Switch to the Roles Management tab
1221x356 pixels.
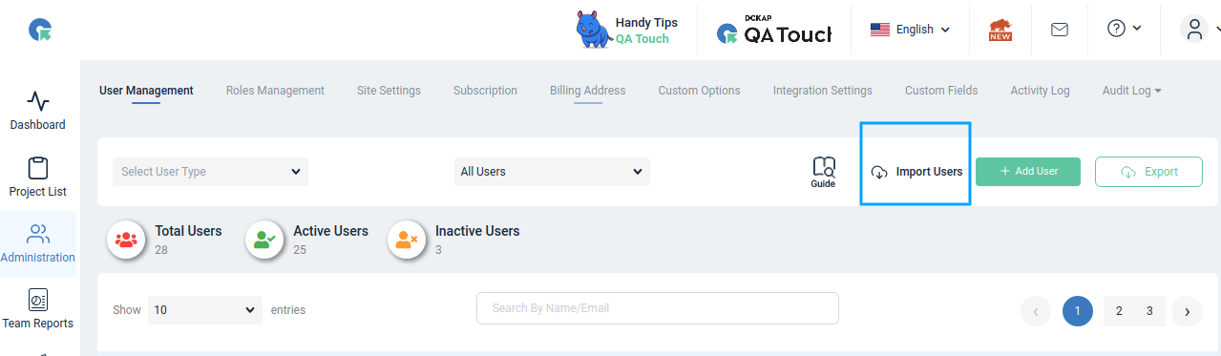[275, 91]
